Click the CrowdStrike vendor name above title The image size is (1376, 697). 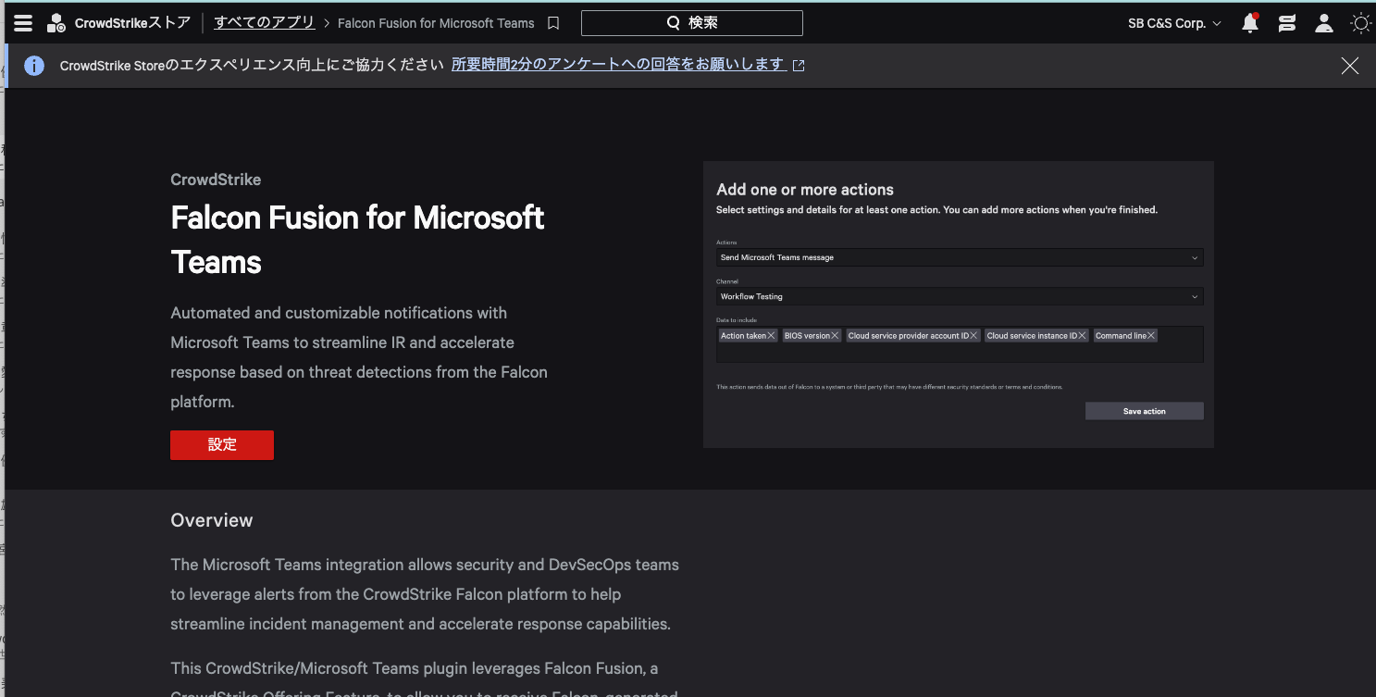(x=216, y=180)
